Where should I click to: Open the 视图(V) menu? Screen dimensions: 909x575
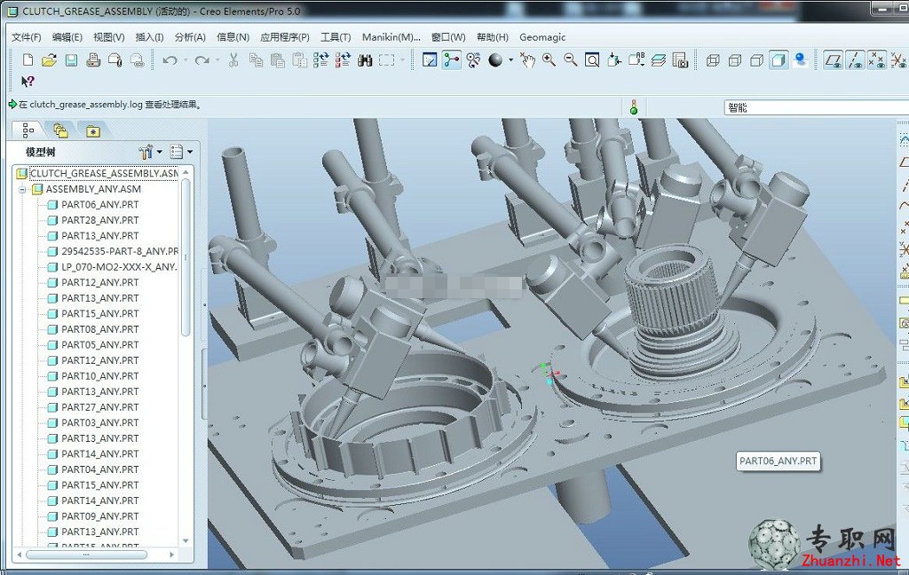click(x=109, y=37)
